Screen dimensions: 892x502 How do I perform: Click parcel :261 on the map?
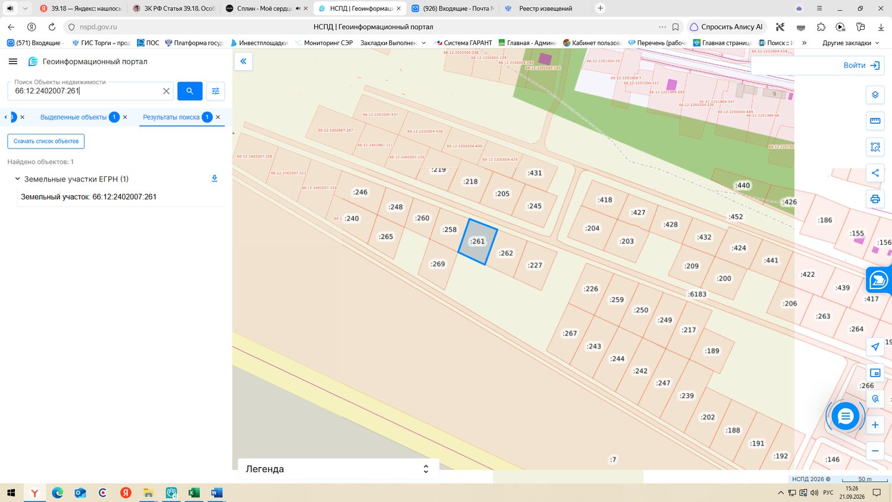[478, 241]
